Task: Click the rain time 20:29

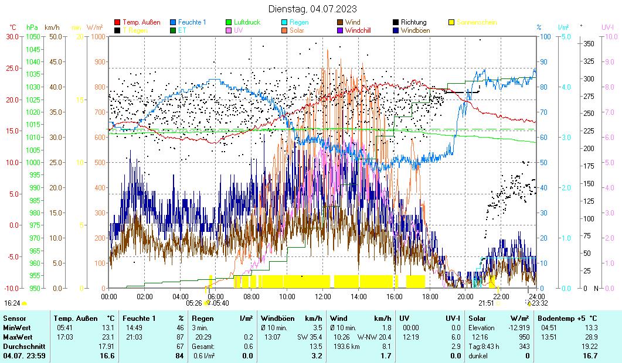Action: coord(203,337)
